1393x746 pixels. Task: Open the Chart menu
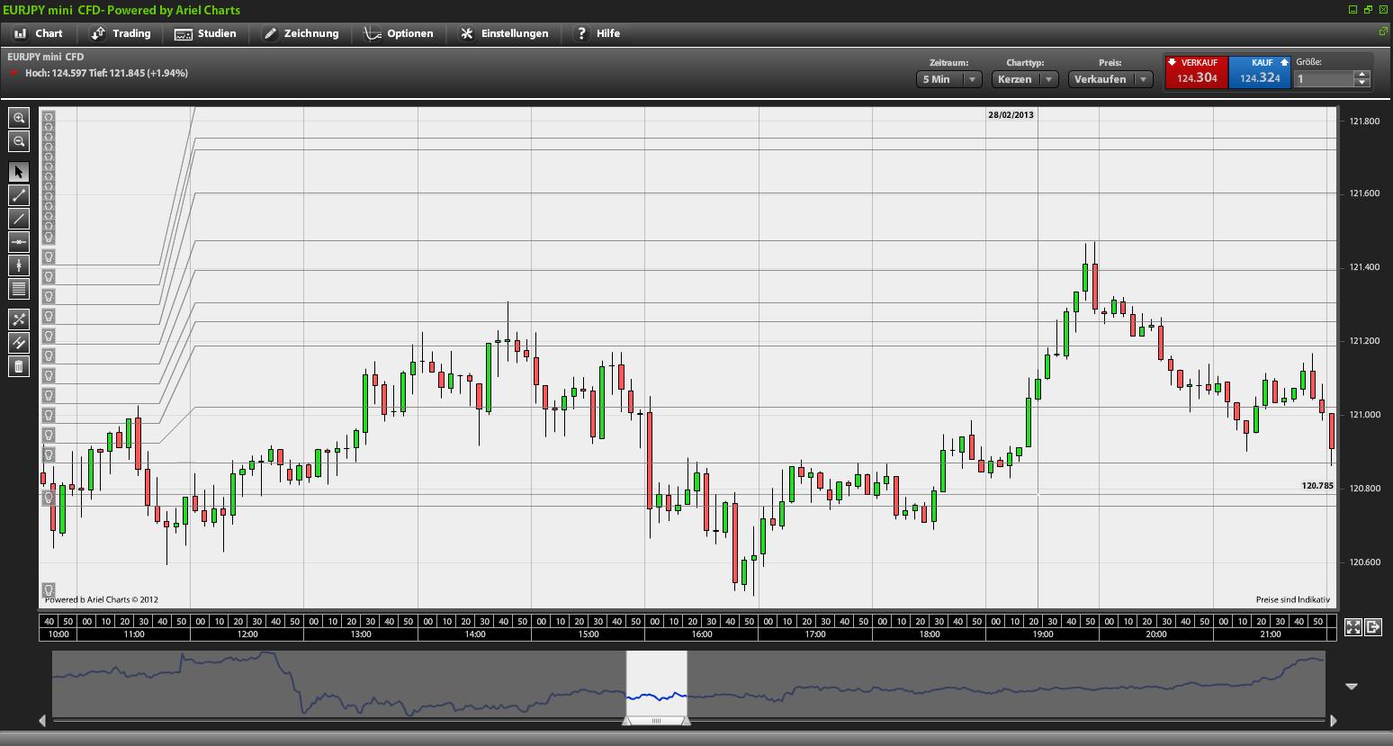coord(39,33)
